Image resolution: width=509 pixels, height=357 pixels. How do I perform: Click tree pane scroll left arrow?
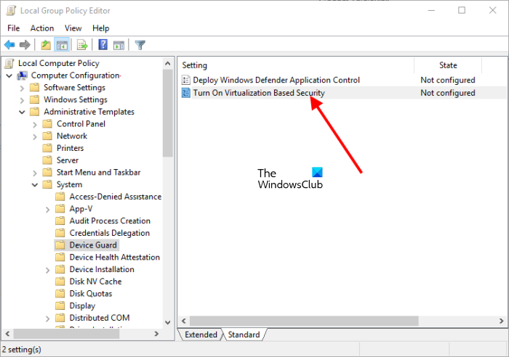[x=7, y=334]
